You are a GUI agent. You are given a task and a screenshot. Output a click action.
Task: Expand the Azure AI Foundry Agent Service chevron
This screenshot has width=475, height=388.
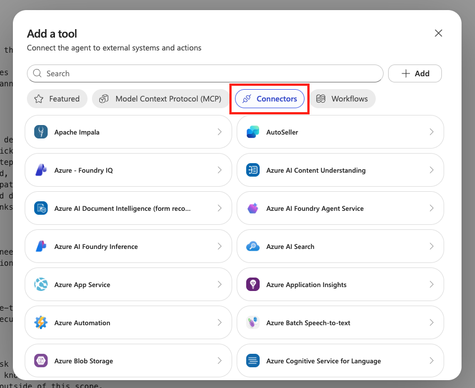432,209
